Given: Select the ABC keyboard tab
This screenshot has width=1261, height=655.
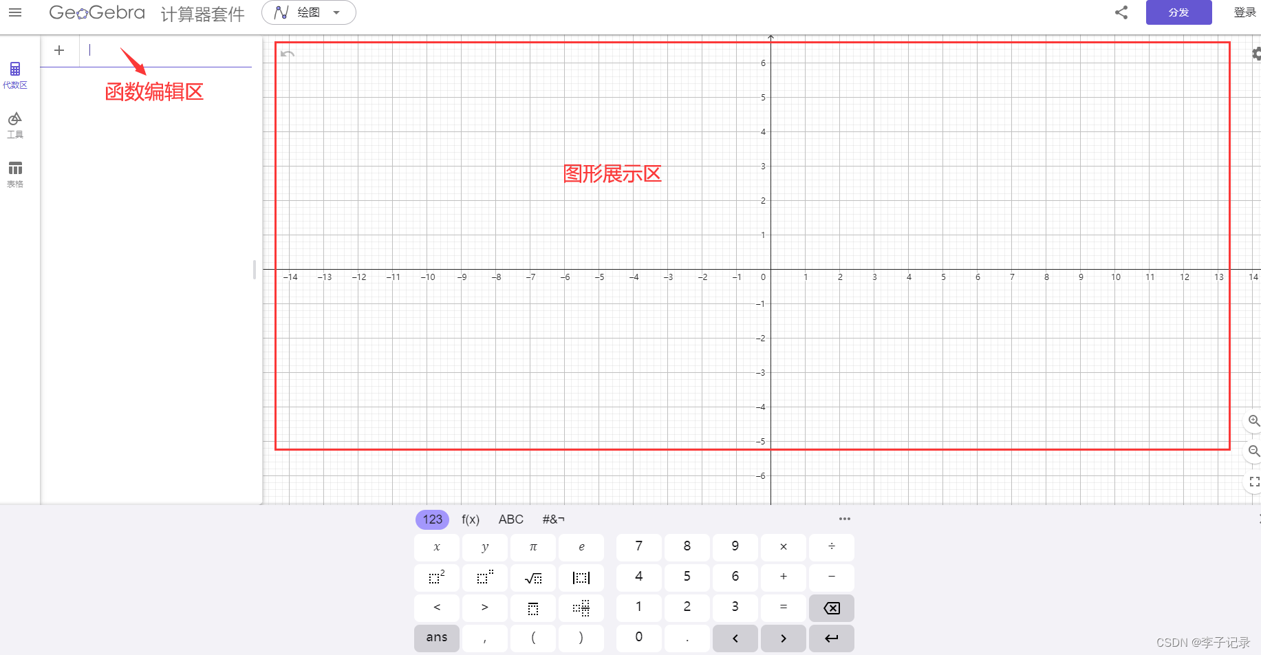Looking at the screenshot, I should pos(511,519).
